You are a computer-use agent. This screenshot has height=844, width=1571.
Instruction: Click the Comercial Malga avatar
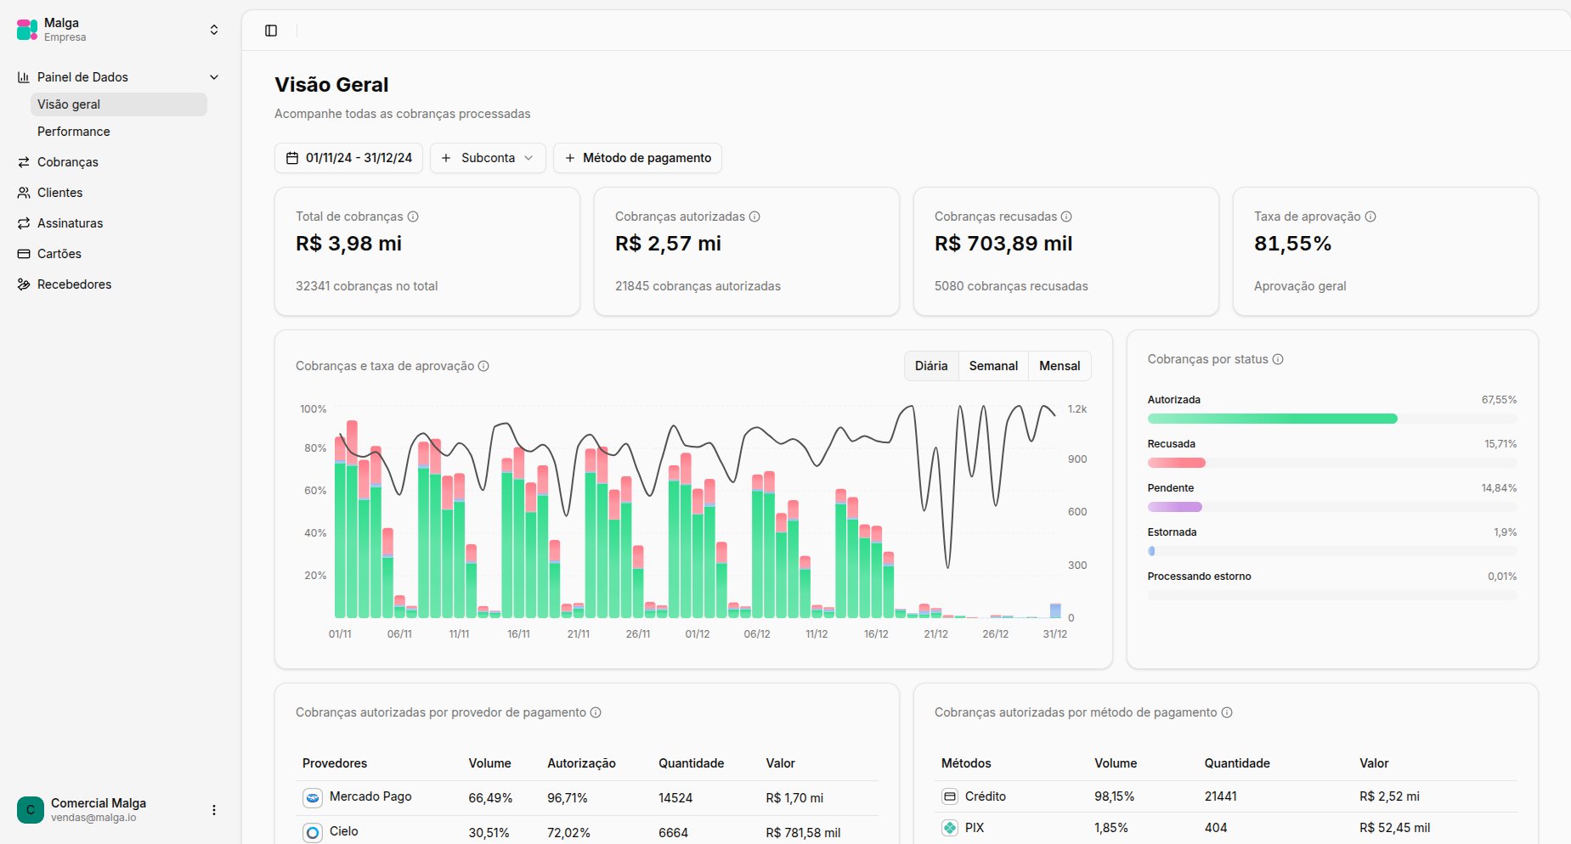(31, 810)
